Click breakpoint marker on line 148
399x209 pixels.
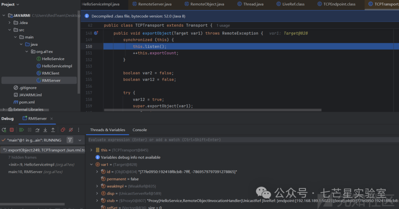point(96,33)
